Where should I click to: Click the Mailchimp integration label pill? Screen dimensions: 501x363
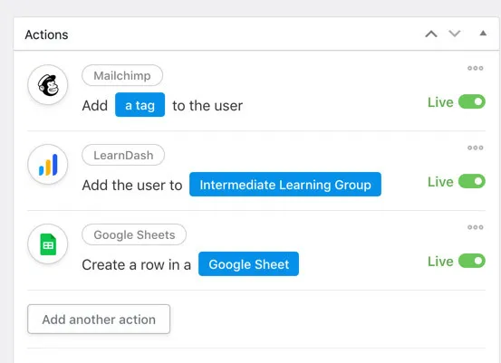click(122, 75)
